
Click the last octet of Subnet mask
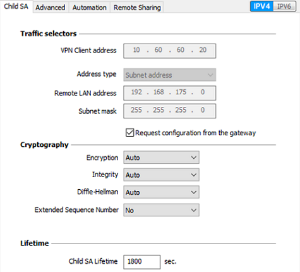(x=203, y=110)
